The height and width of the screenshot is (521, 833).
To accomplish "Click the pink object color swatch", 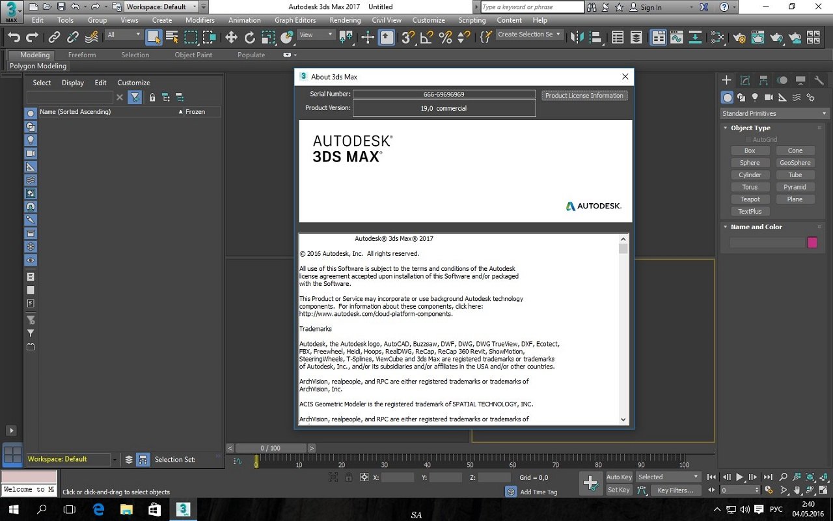I will click(812, 242).
